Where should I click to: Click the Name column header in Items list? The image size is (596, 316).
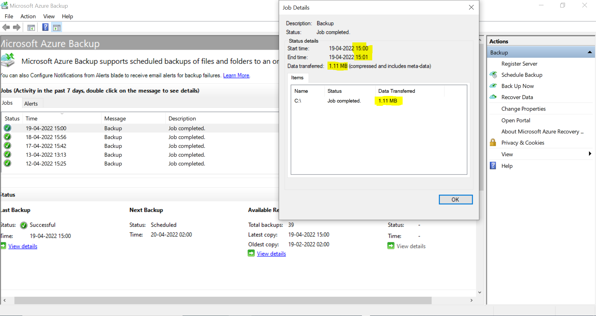308,91
